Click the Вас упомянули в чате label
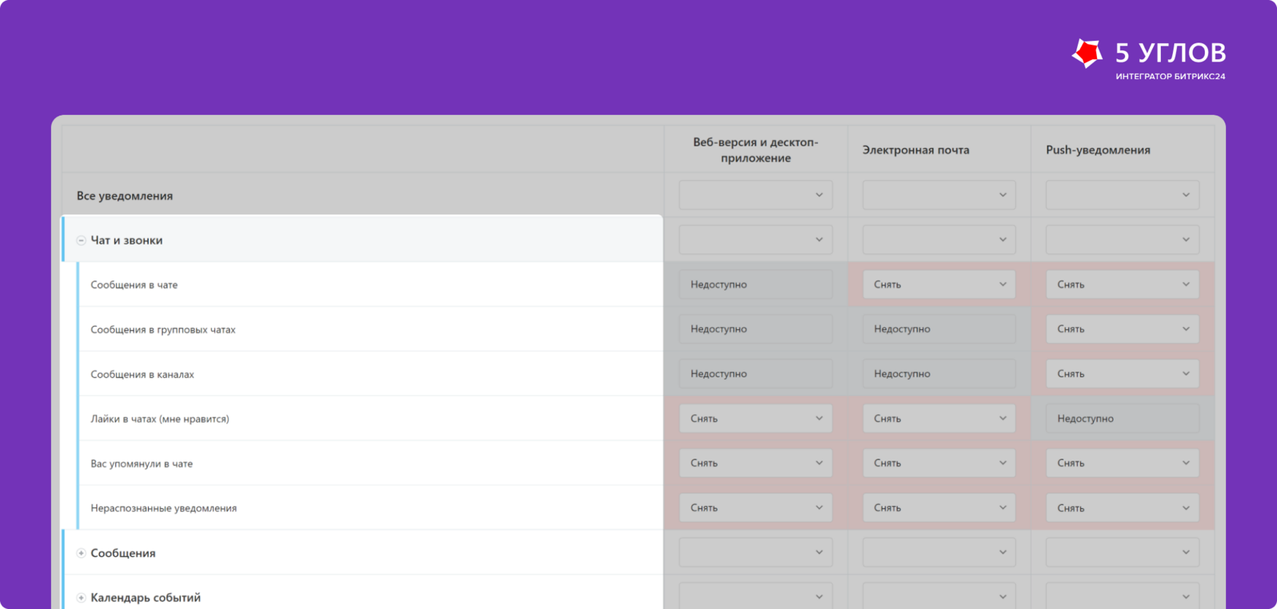Screen dimensions: 1277x609 (x=141, y=464)
